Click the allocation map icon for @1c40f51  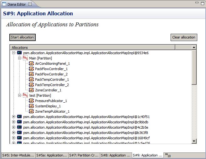click(x=19, y=116)
